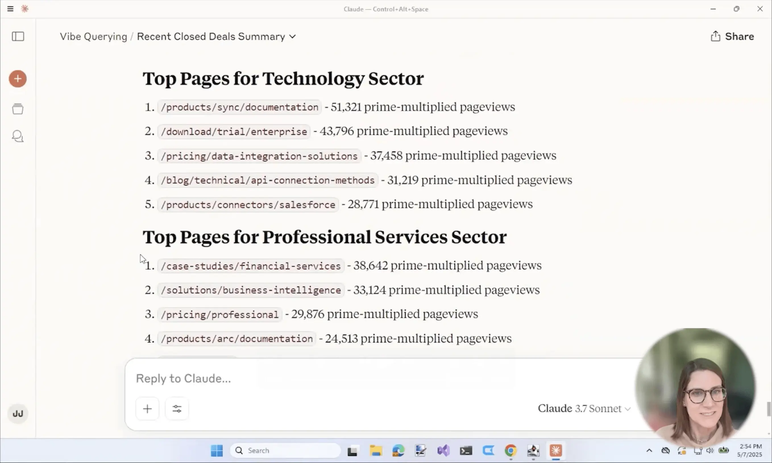772x463 pixels.
Task: Open the volume control in the system tray
Action: 710,450
